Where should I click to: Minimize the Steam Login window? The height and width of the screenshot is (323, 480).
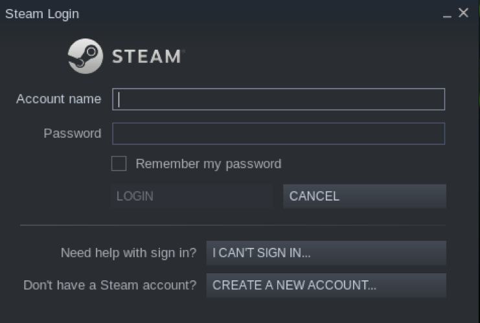point(447,14)
